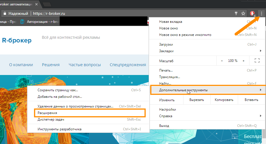This screenshot has width=266, height=144.
Task: Expand Дополнительные инструменты submenu
Action: (208, 90)
